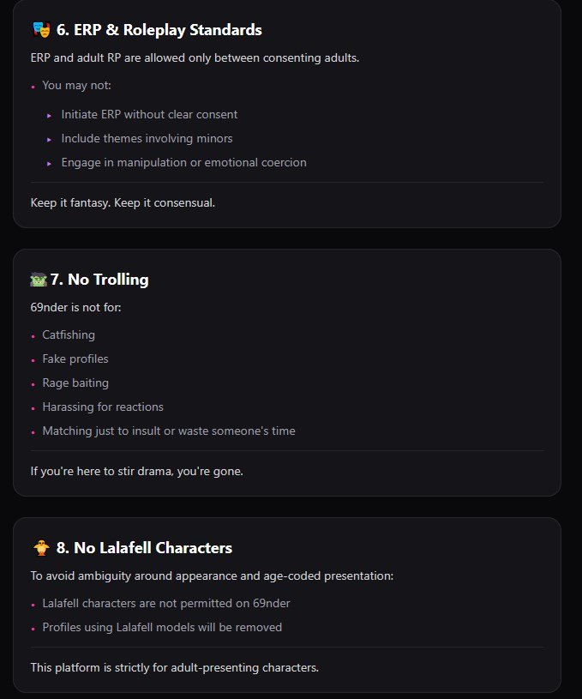Click the troll emoji next to No Trolling
This screenshot has width=582, height=699.
(x=39, y=280)
